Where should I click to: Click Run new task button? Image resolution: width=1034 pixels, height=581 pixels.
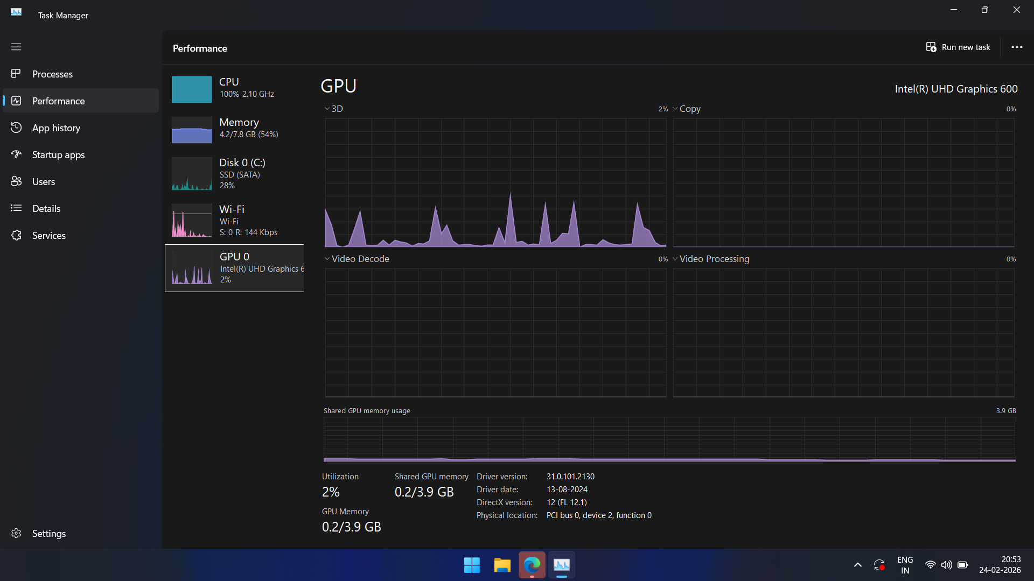click(958, 47)
